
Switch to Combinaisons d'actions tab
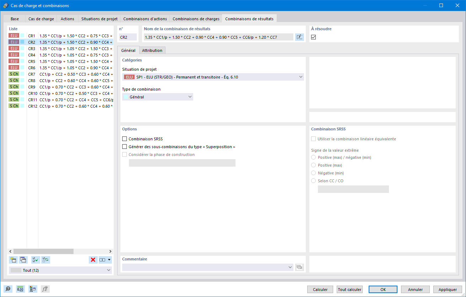(x=145, y=19)
